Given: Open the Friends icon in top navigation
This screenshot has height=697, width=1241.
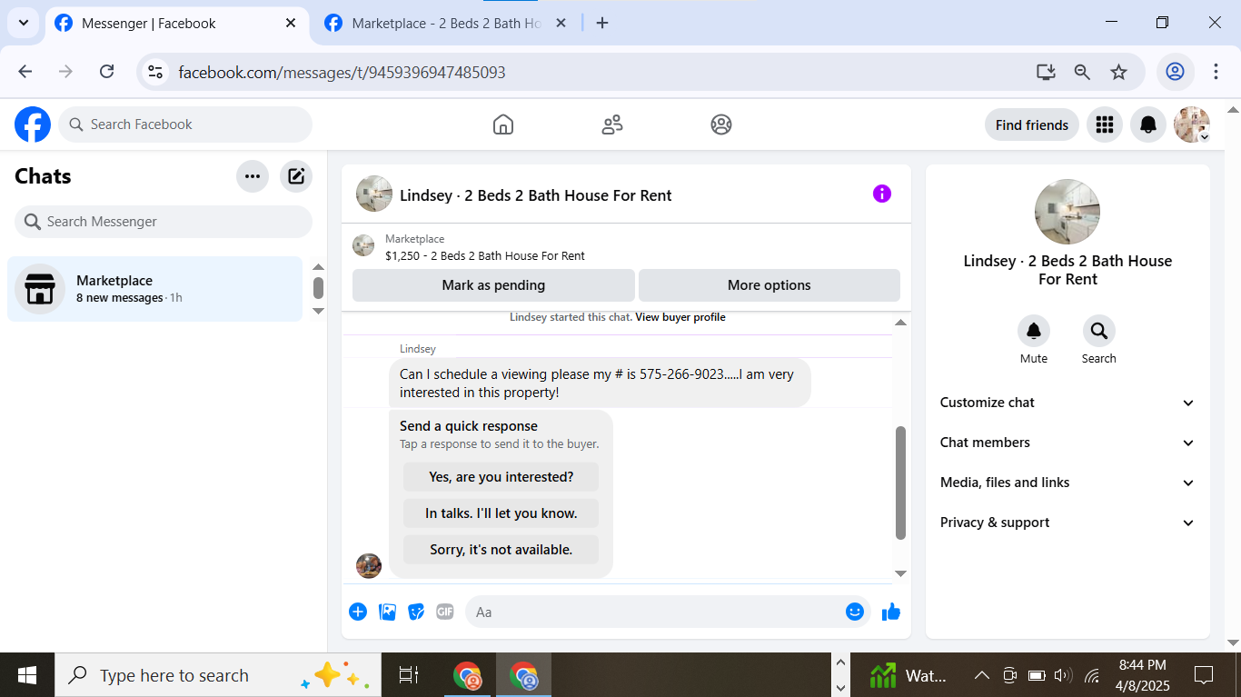Looking at the screenshot, I should (x=612, y=124).
